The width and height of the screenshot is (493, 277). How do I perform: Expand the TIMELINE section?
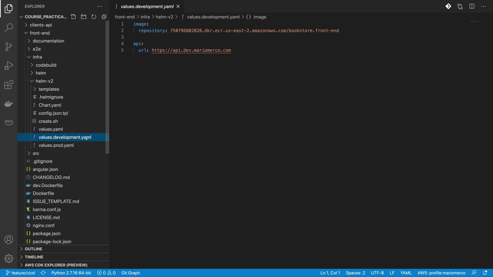[34, 257]
